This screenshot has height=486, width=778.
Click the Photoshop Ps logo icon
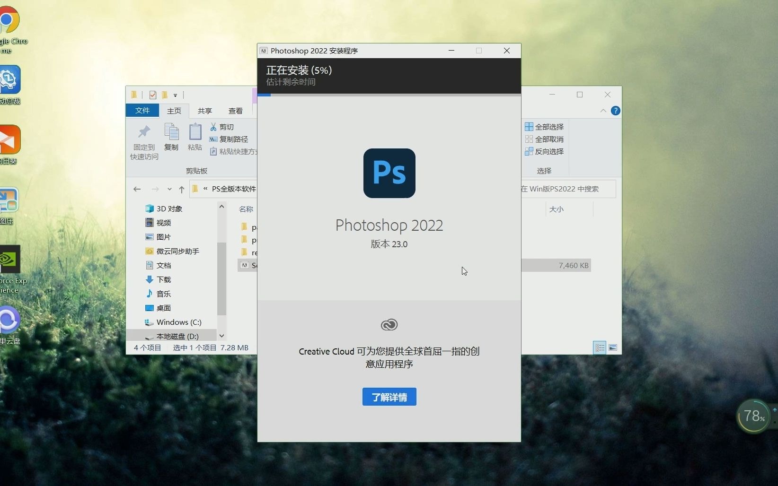[x=389, y=173]
